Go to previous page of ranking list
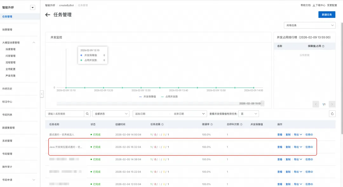Screen dimensions: 343x187 (316, 104)
